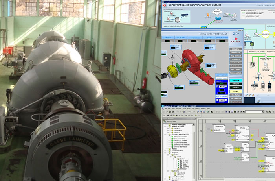Click right stepper arrow in upper blue panel
This screenshot has width=275, height=181.
pyautogui.click(x=226, y=87)
